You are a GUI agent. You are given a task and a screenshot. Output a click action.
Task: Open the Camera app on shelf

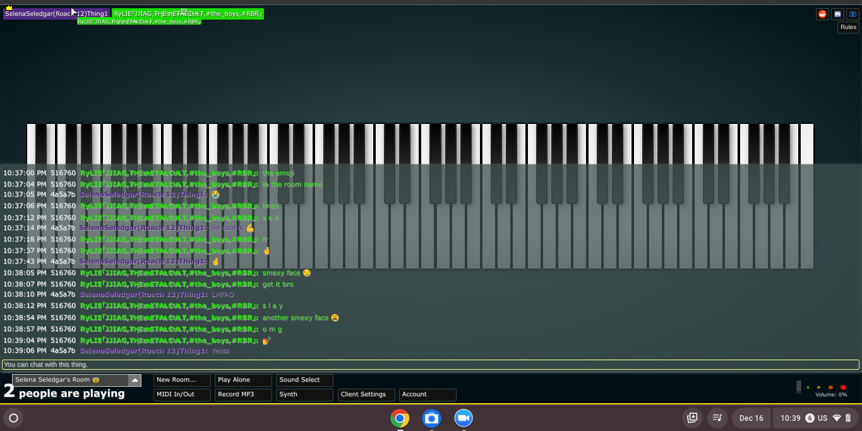pyautogui.click(x=431, y=418)
